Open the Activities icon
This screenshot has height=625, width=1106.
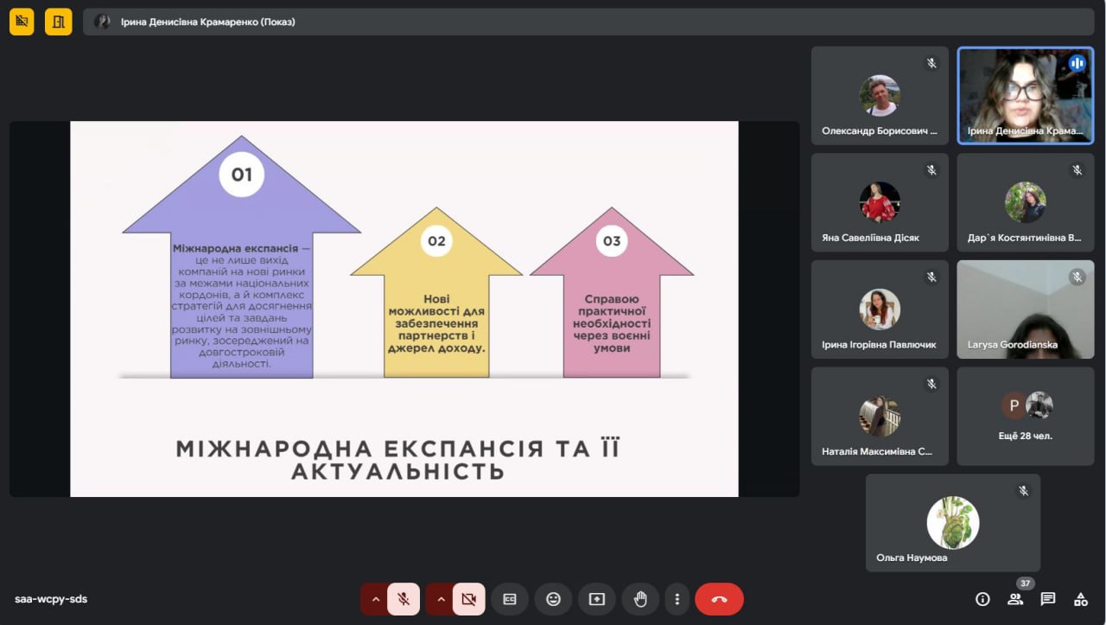point(1080,599)
